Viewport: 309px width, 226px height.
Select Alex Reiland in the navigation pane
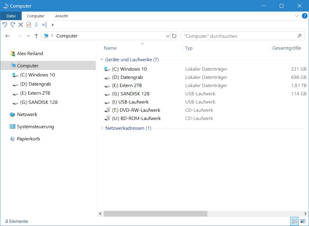click(30, 54)
